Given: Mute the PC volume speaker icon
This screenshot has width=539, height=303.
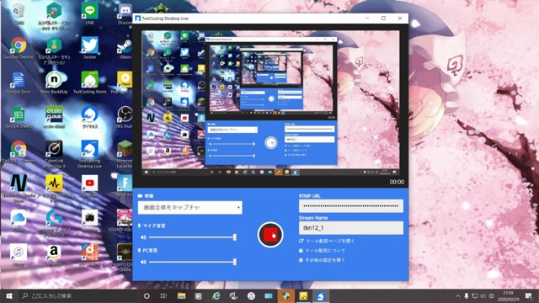Looking at the screenshot, I should [x=143, y=262].
